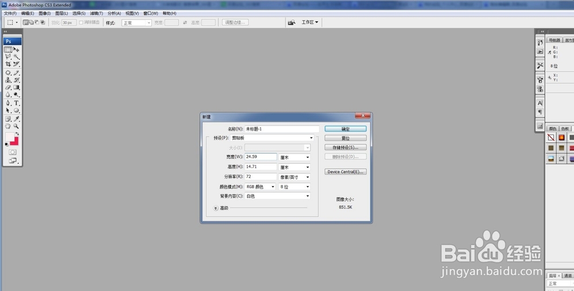Switch to the Color panel tab
Screen dimensions: 574x291
point(552,128)
